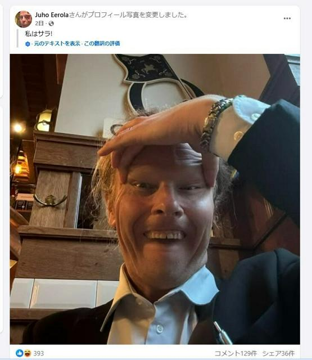Click empty header space before options menu
The height and width of the screenshot is (360, 312).
pyautogui.click(x=235, y=19)
